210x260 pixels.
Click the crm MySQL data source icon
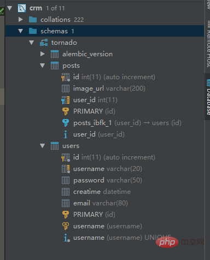[22, 8]
